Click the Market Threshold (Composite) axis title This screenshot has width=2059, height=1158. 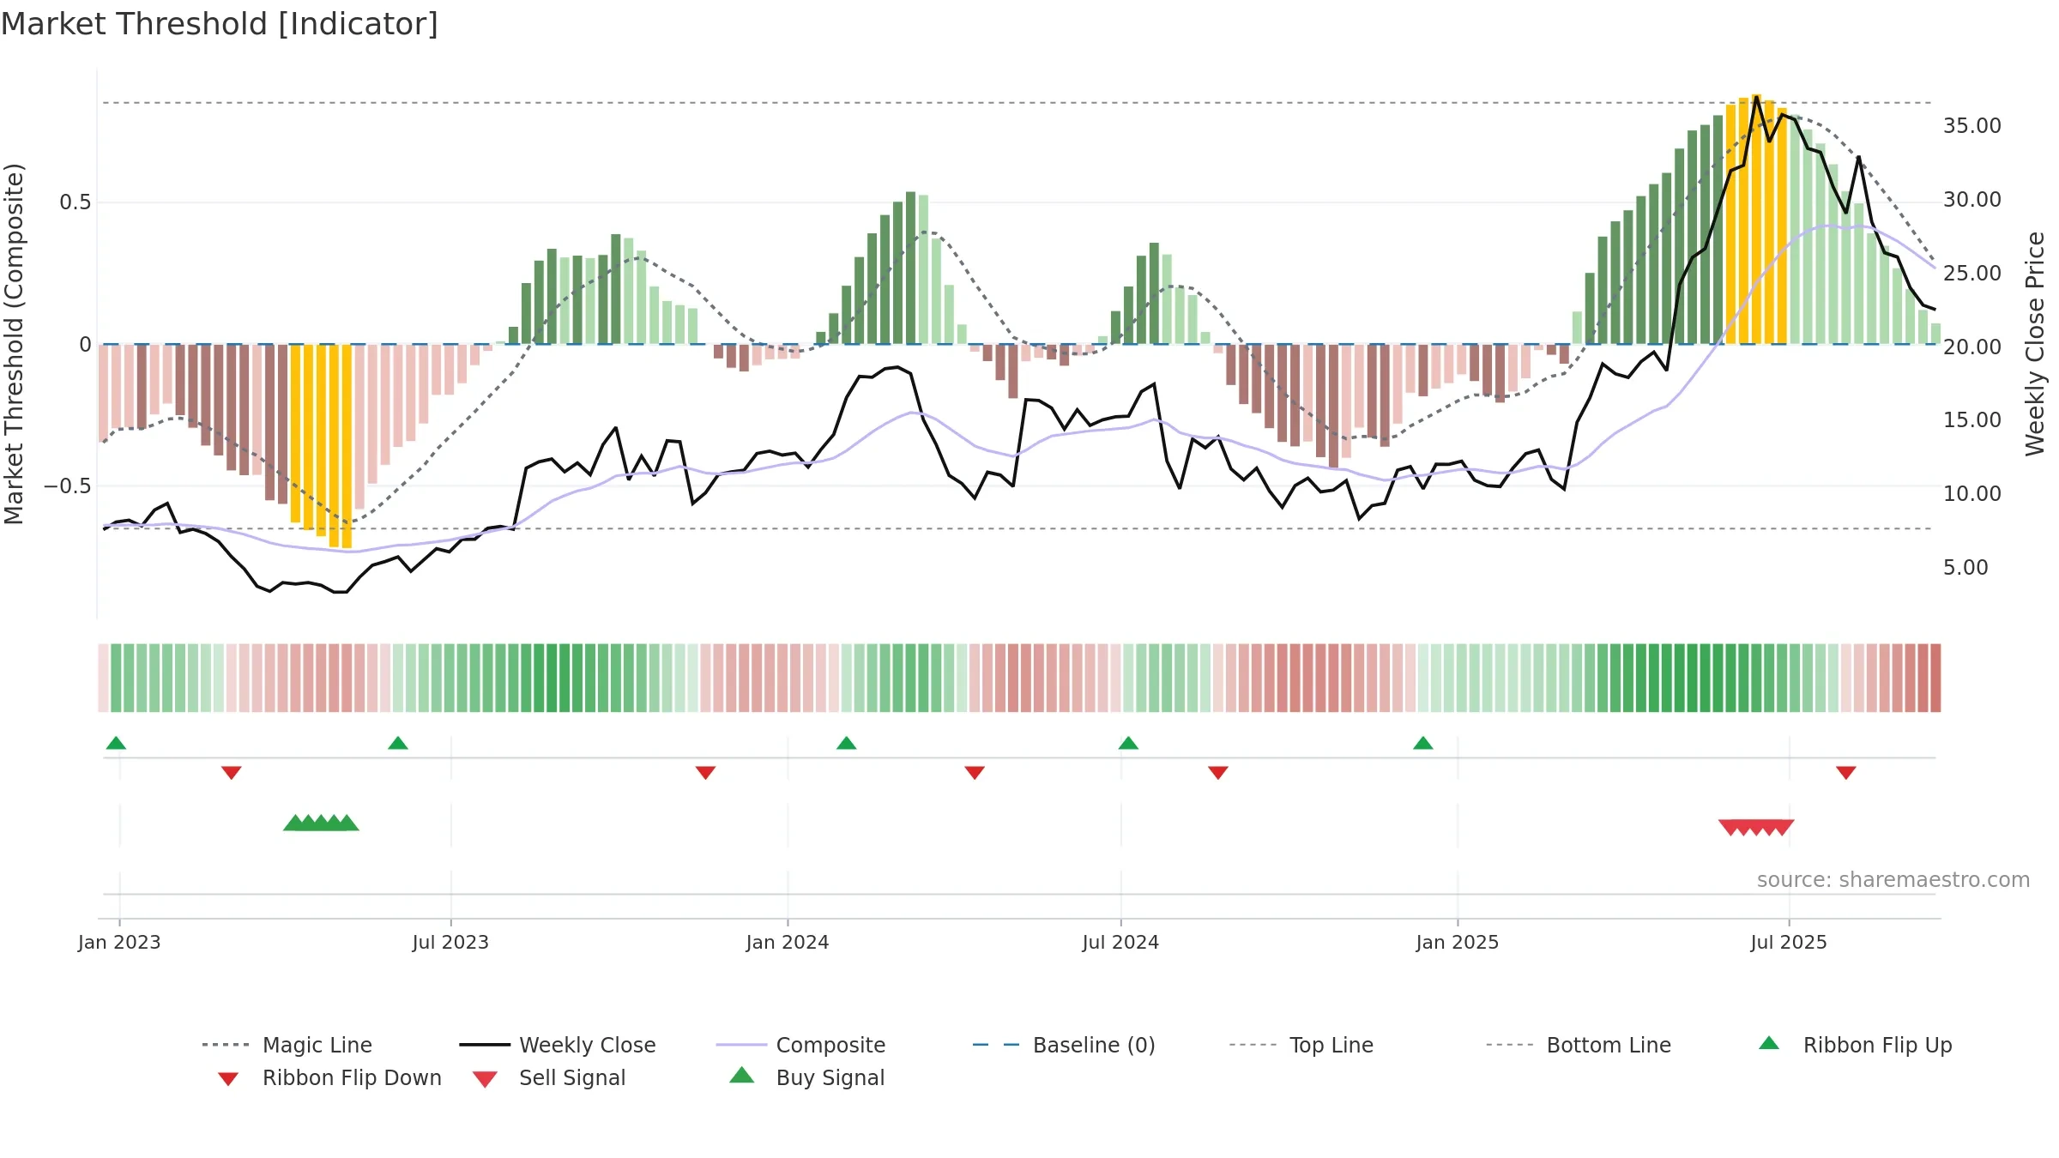[x=14, y=343]
